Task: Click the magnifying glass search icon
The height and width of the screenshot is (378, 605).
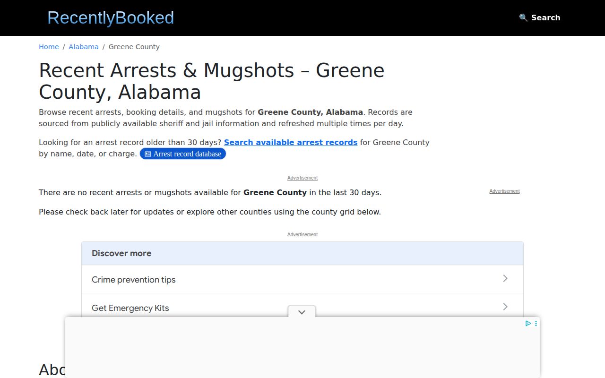Action: [523, 17]
